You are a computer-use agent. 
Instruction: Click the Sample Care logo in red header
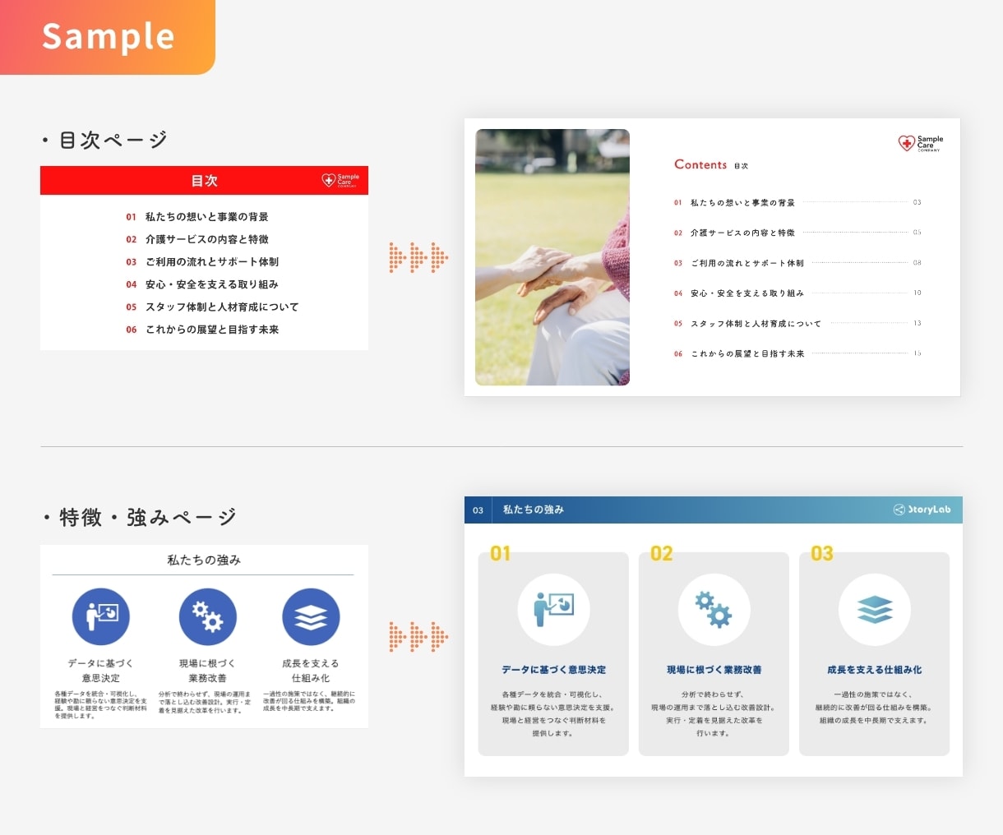340,180
